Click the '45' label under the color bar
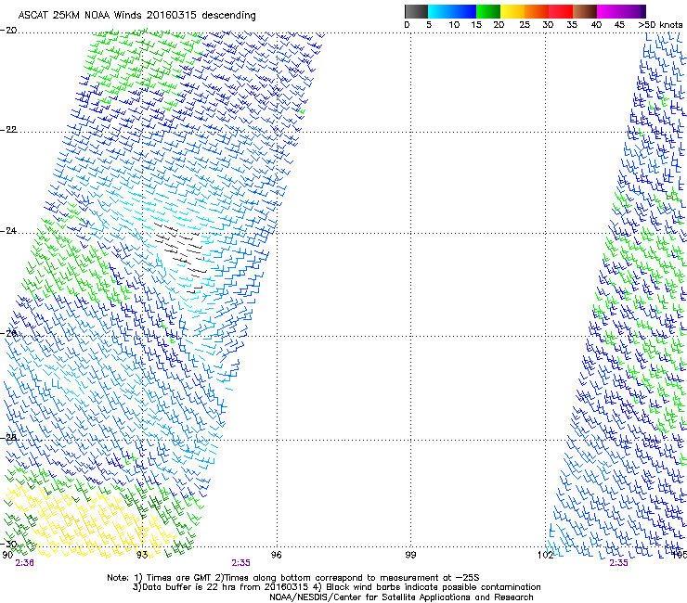This screenshot has height=603, width=687. pyautogui.click(x=619, y=25)
